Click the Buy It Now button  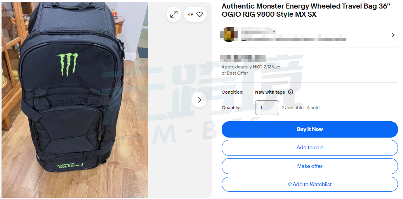(310, 129)
